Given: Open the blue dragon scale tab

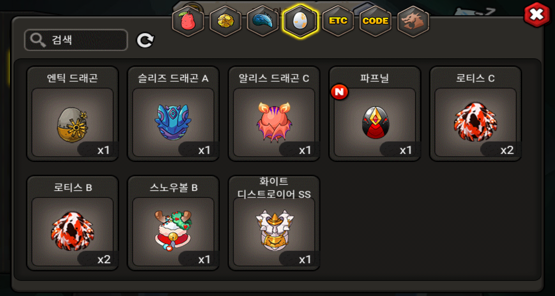Looking at the screenshot, I should point(263,21).
